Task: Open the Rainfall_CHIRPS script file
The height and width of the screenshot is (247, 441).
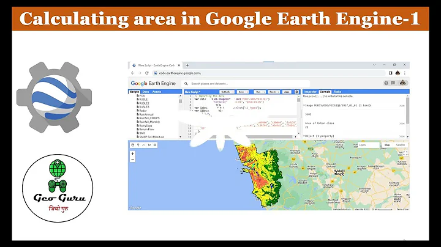Action: (148, 118)
